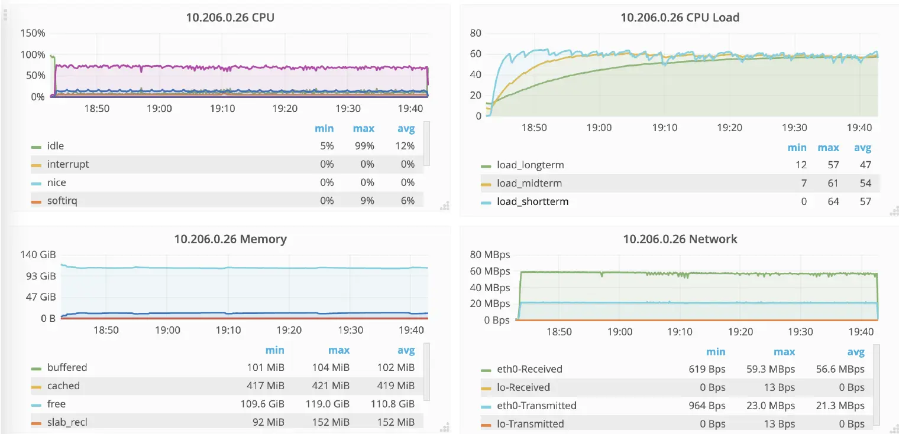Sort CPU legend by max column

tap(364, 128)
